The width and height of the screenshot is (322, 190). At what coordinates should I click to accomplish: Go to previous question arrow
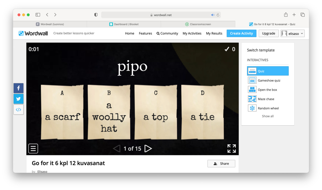coord(116,148)
